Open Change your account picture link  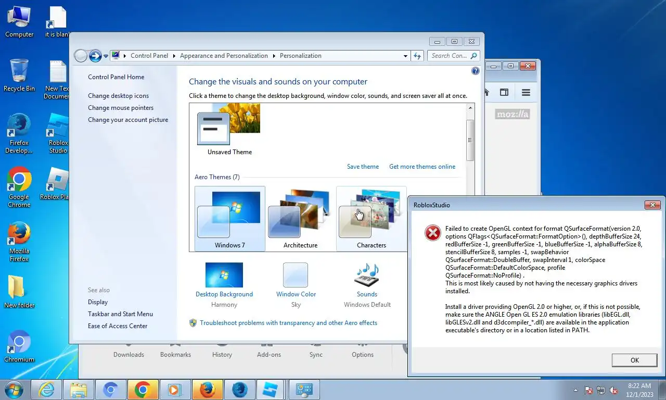(128, 120)
